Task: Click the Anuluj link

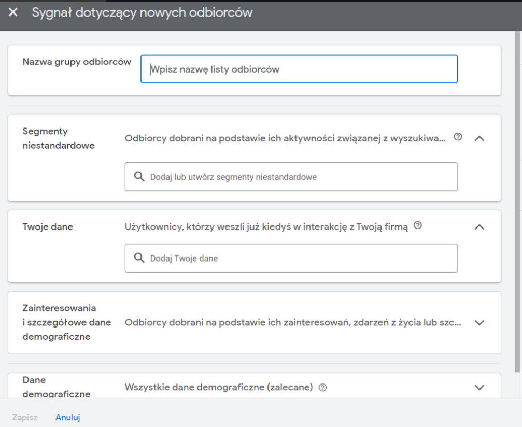Action: point(68,417)
